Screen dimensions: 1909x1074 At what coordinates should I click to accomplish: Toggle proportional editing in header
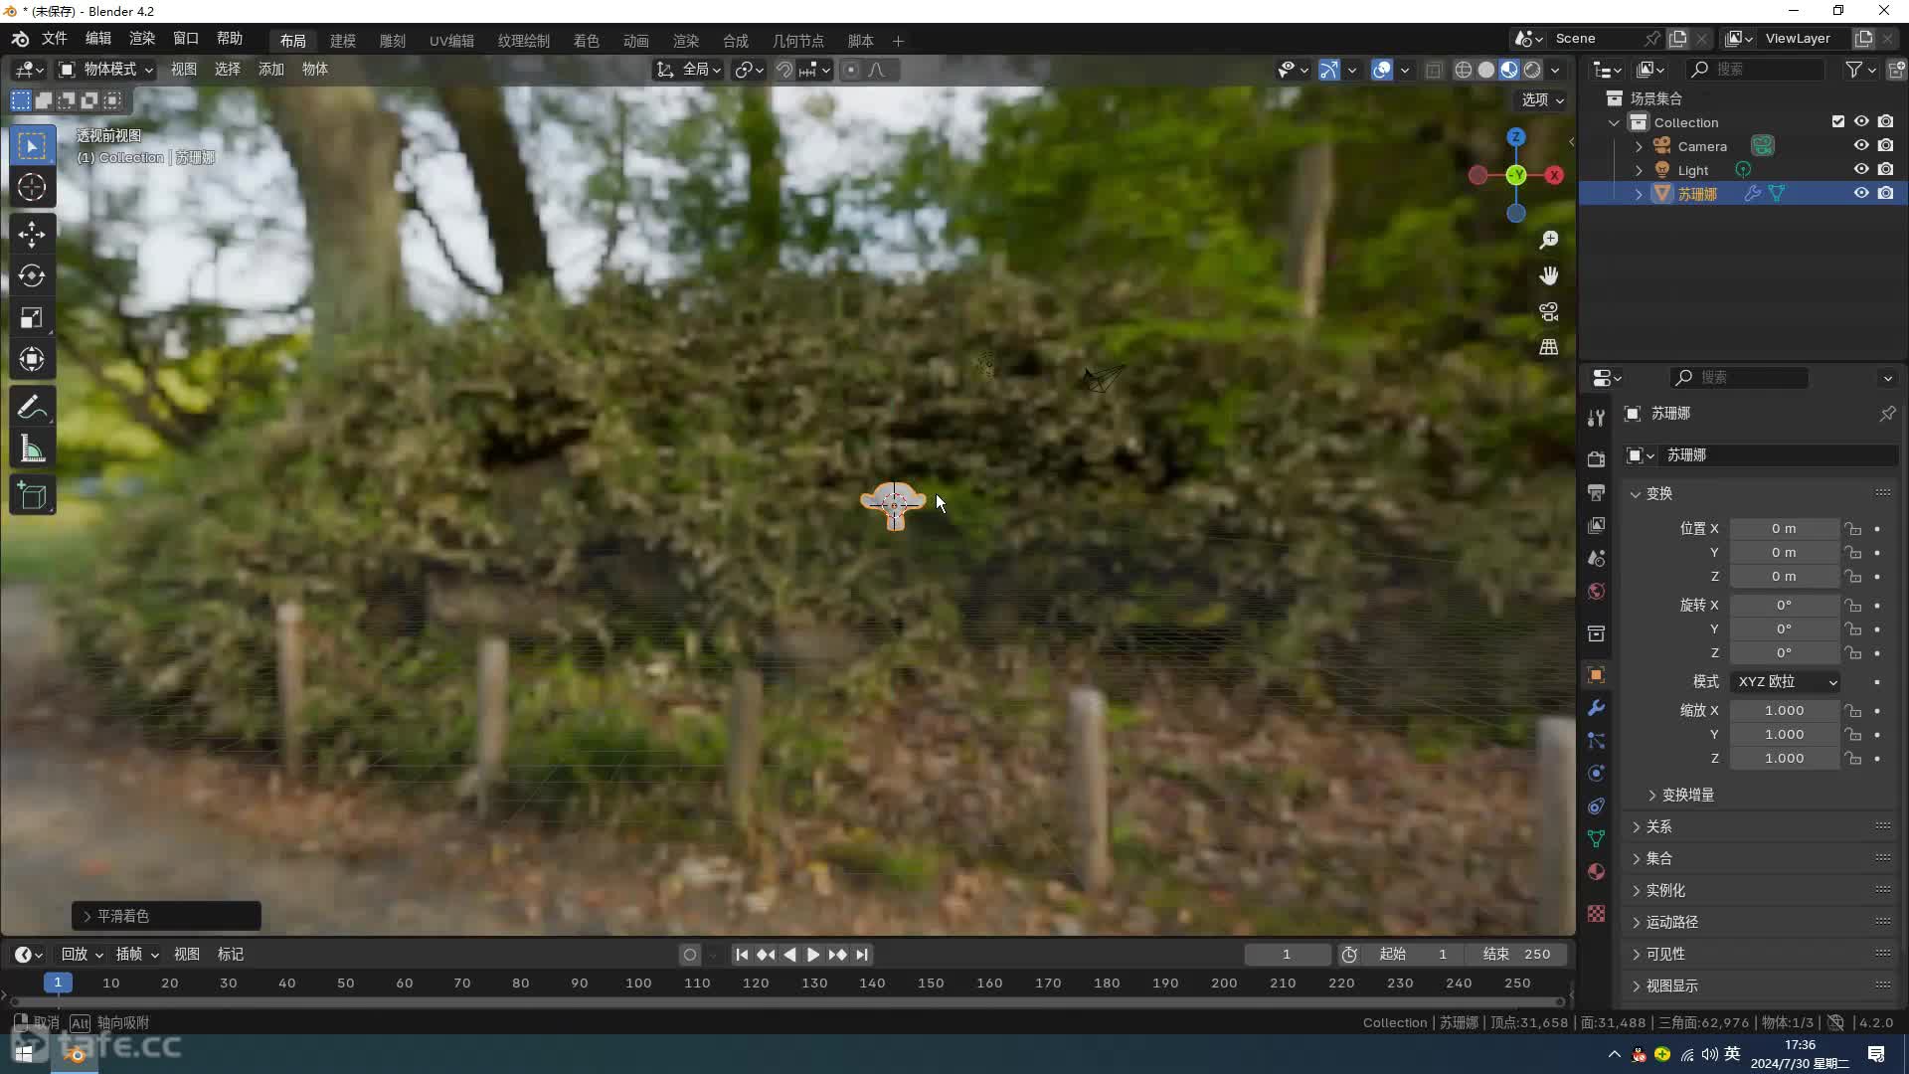tap(850, 70)
